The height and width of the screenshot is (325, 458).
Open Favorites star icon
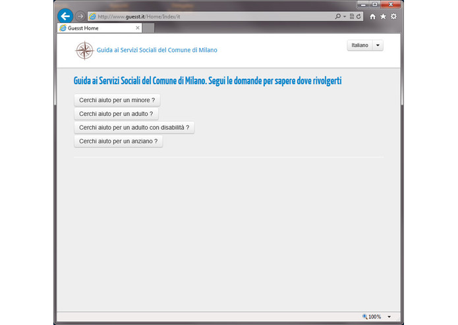point(383,16)
